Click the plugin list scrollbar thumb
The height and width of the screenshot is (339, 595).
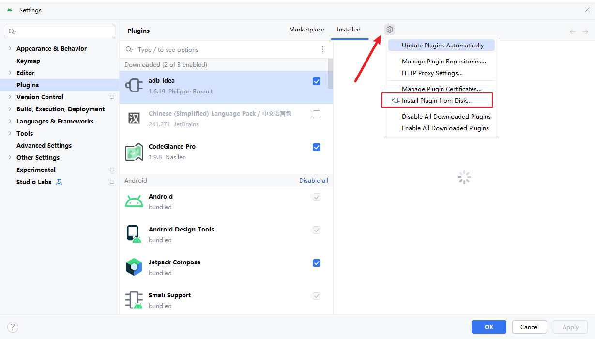331,74
